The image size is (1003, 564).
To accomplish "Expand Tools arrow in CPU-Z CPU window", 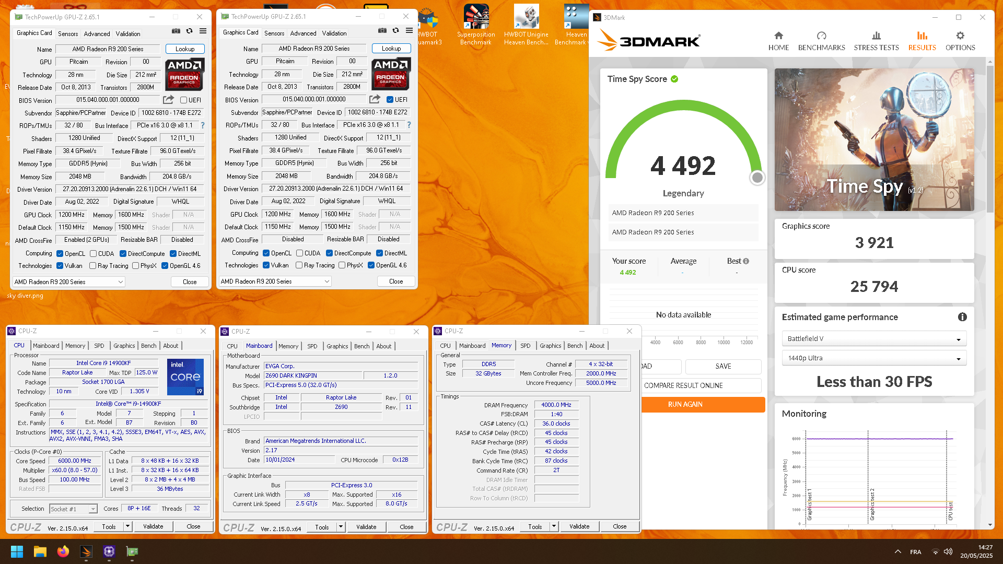I will (127, 526).
